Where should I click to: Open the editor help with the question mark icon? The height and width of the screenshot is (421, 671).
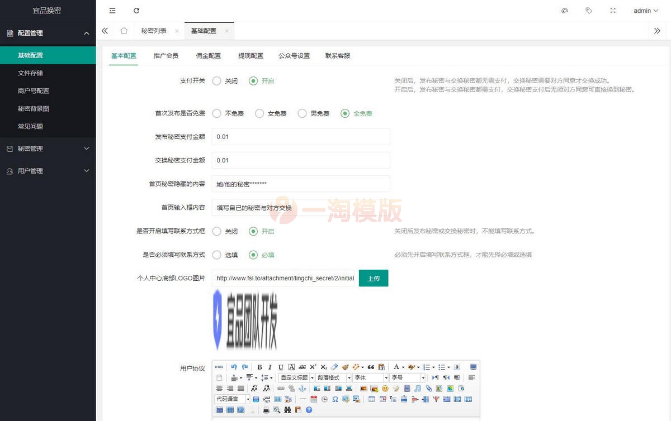coord(309,410)
